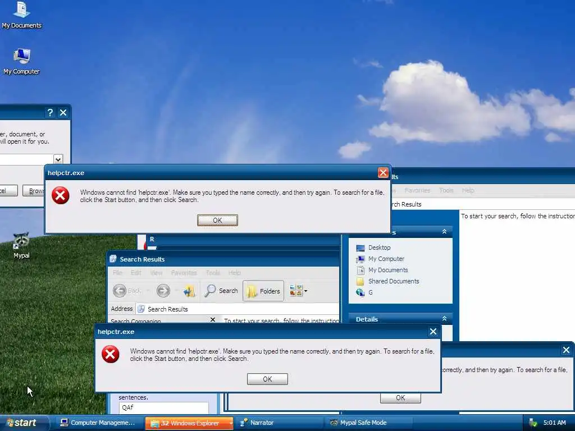The height and width of the screenshot is (431, 575).
Task: Open the Run dialog dropdown arrow
Action: [58, 159]
